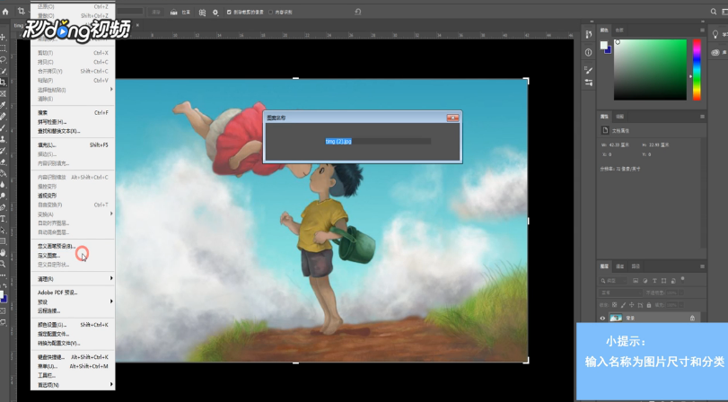
Task: Click the 背景 layer thumbnail
Action: (616, 318)
